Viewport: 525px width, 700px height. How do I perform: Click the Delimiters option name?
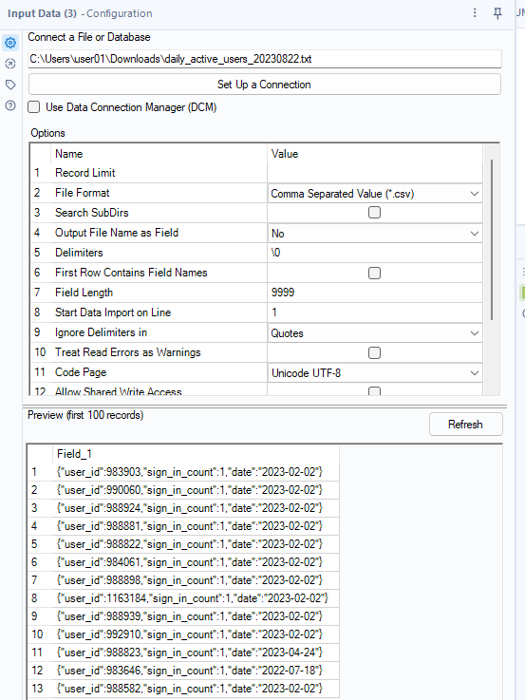pos(79,253)
